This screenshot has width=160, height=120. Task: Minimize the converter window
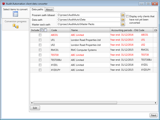pos(142,4)
